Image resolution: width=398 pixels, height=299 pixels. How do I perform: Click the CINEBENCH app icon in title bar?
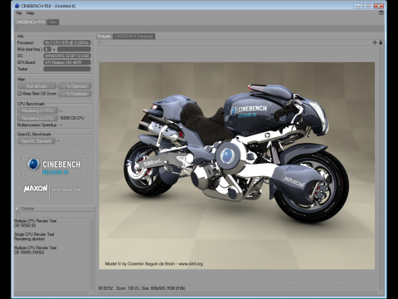click(17, 6)
